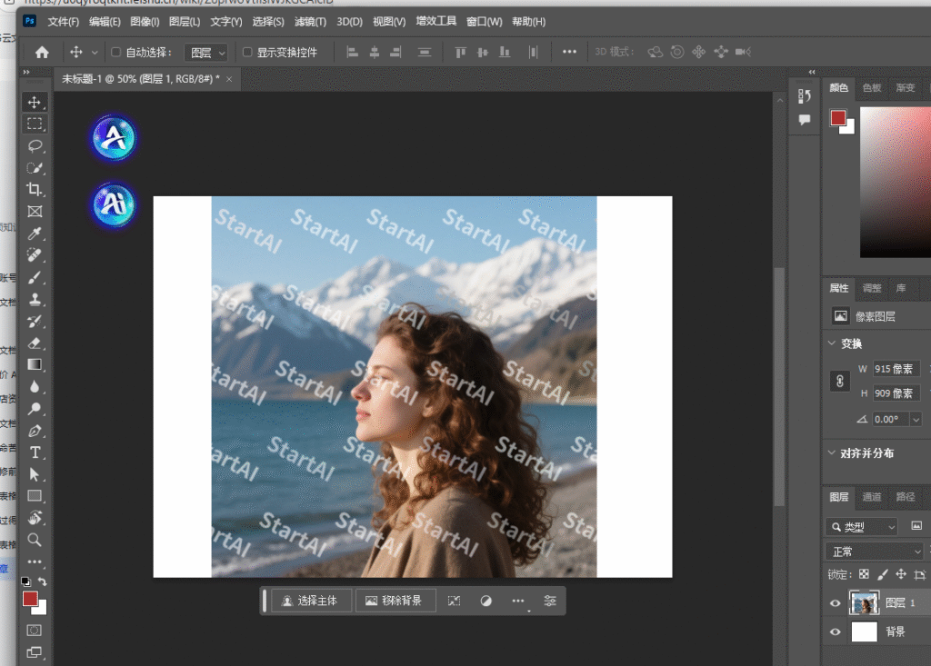Open the 滤镜(T) menu
Screen dimensions: 931x666
click(x=311, y=21)
